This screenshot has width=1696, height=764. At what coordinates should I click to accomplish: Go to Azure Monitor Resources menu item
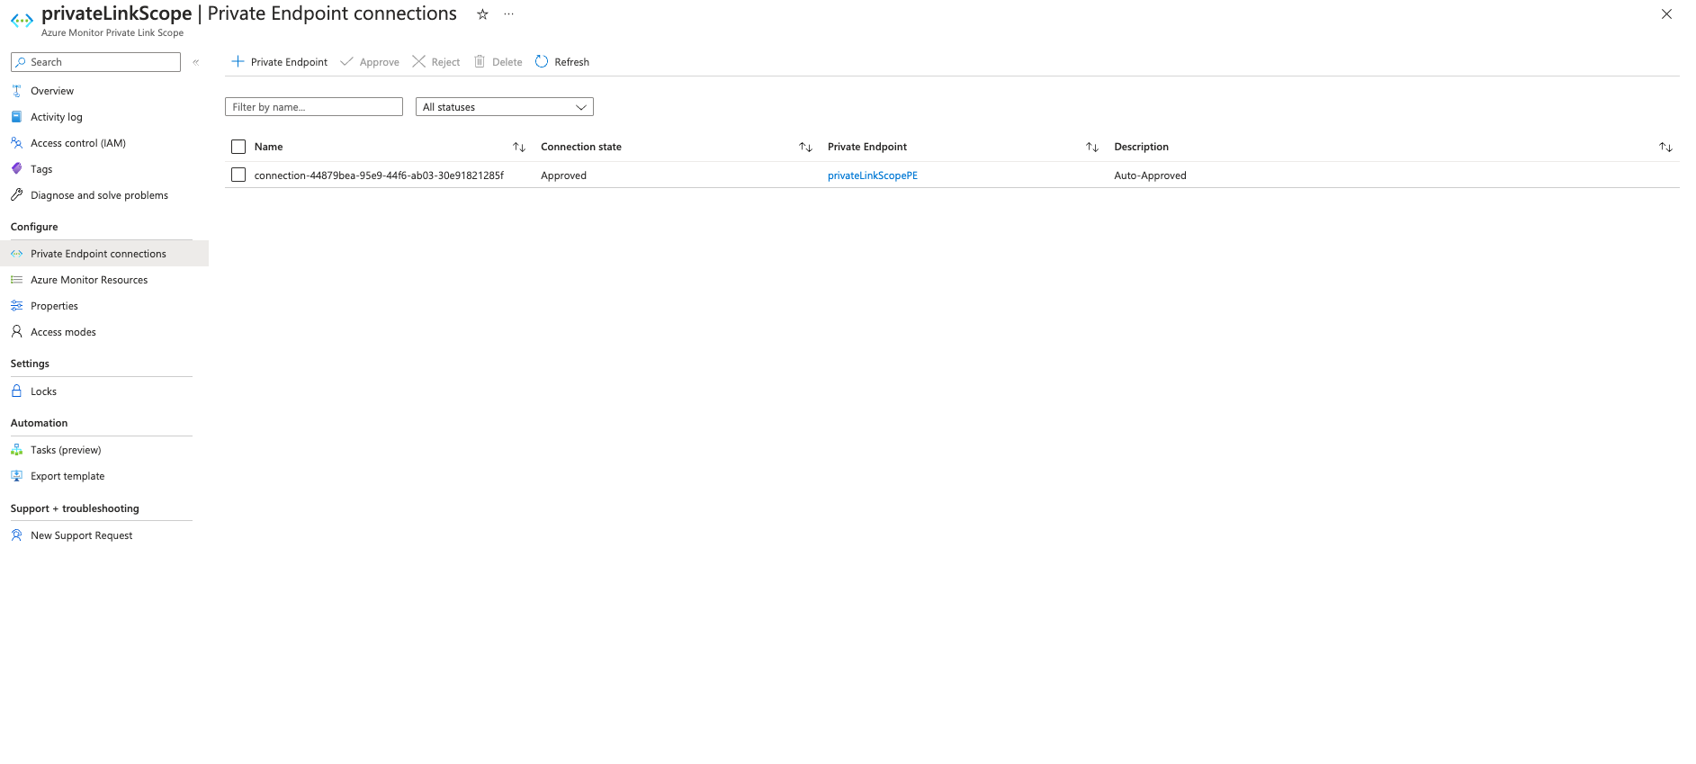pyautogui.click(x=89, y=280)
